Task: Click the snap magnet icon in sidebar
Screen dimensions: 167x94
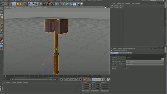Action: 2,40
